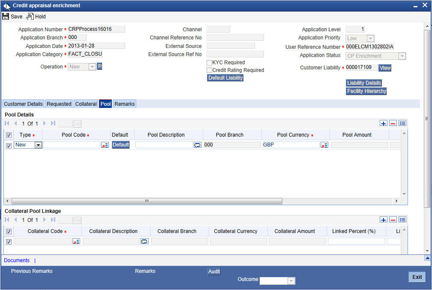This screenshot has height=290, width=432.
Task: Click the Linked Percent (%) input field
Action: 357,242
